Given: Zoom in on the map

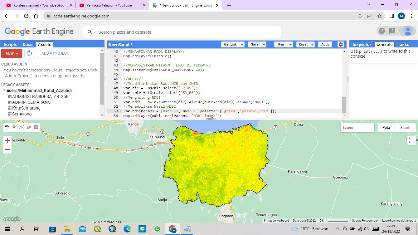Looking at the screenshot, I should pyautogui.click(x=7, y=140).
